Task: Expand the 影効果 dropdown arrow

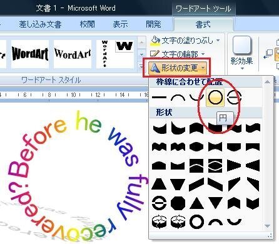Action: coord(242,69)
